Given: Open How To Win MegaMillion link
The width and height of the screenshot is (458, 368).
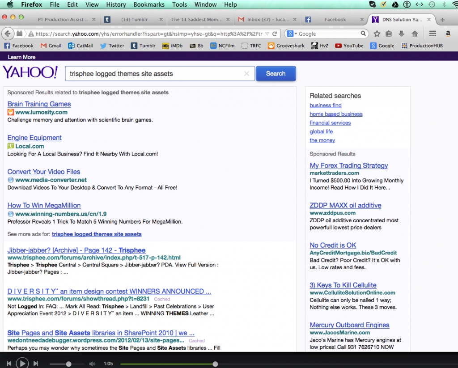Looking at the screenshot, I should click(x=44, y=205).
